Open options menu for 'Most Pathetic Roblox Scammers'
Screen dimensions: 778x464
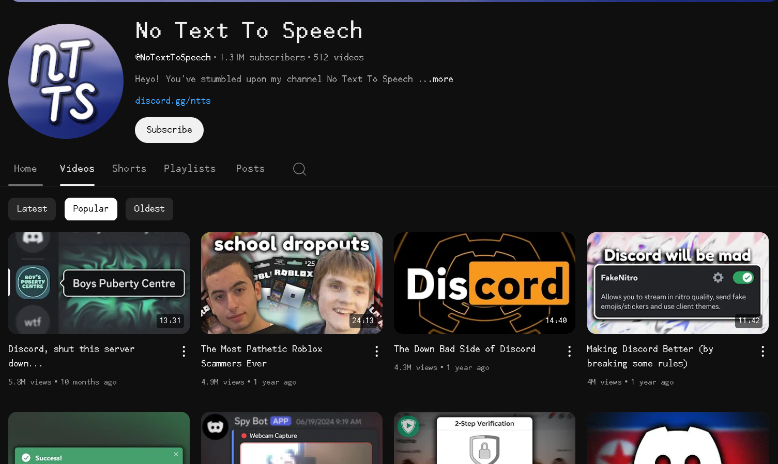377,351
